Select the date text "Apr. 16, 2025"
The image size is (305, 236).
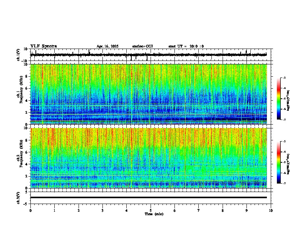click(x=107, y=46)
